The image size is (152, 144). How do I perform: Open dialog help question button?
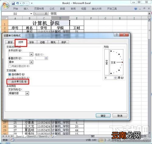117,35
